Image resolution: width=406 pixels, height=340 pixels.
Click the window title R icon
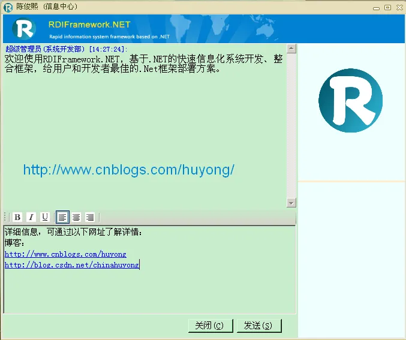click(x=8, y=7)
